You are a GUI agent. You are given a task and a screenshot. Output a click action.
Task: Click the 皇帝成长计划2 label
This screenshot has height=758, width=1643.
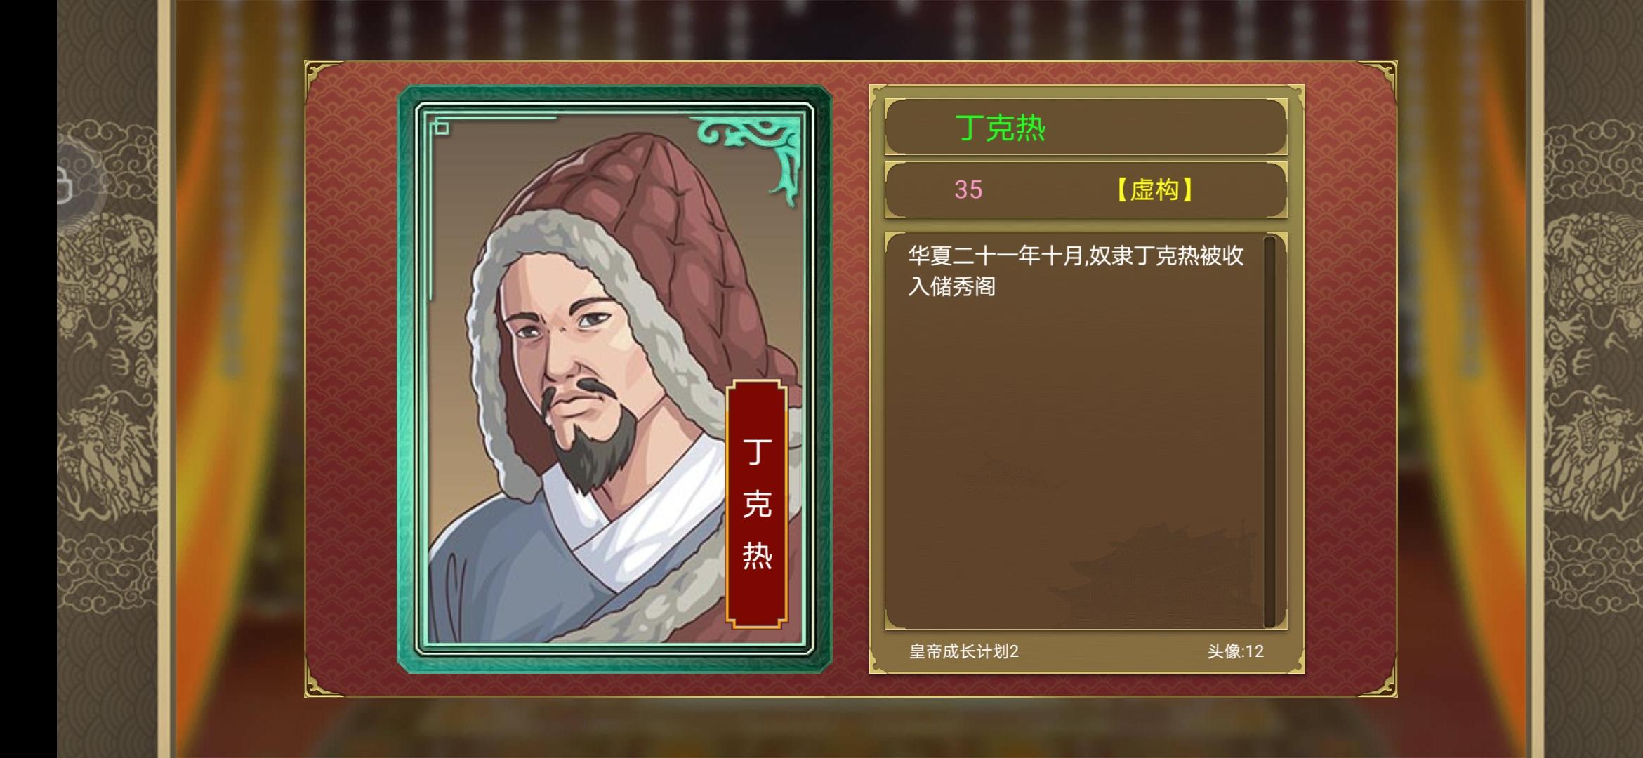point(963,651)
